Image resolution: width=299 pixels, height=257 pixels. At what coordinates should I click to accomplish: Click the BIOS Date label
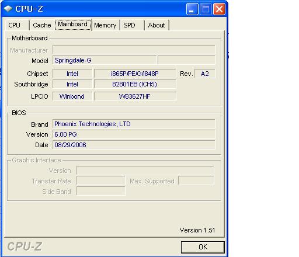pyautogui.click(x=41, y=145)
